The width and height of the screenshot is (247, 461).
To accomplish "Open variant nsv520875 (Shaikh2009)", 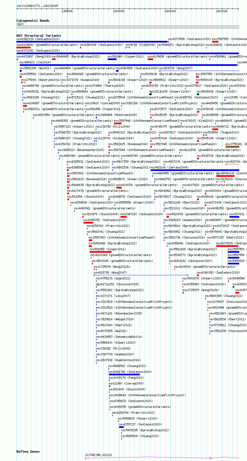I will coord(100,214).
